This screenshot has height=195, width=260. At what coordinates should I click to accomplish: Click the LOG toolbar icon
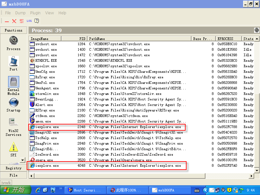[x=29, y=21]
